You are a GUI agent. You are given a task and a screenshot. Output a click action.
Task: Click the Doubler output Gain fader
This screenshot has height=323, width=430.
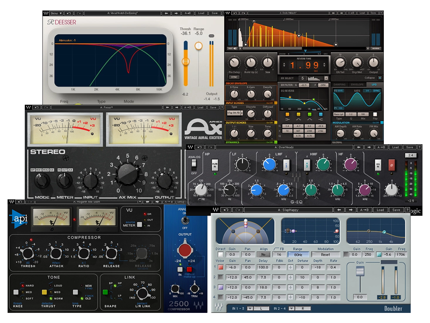[x=360, y=272]
